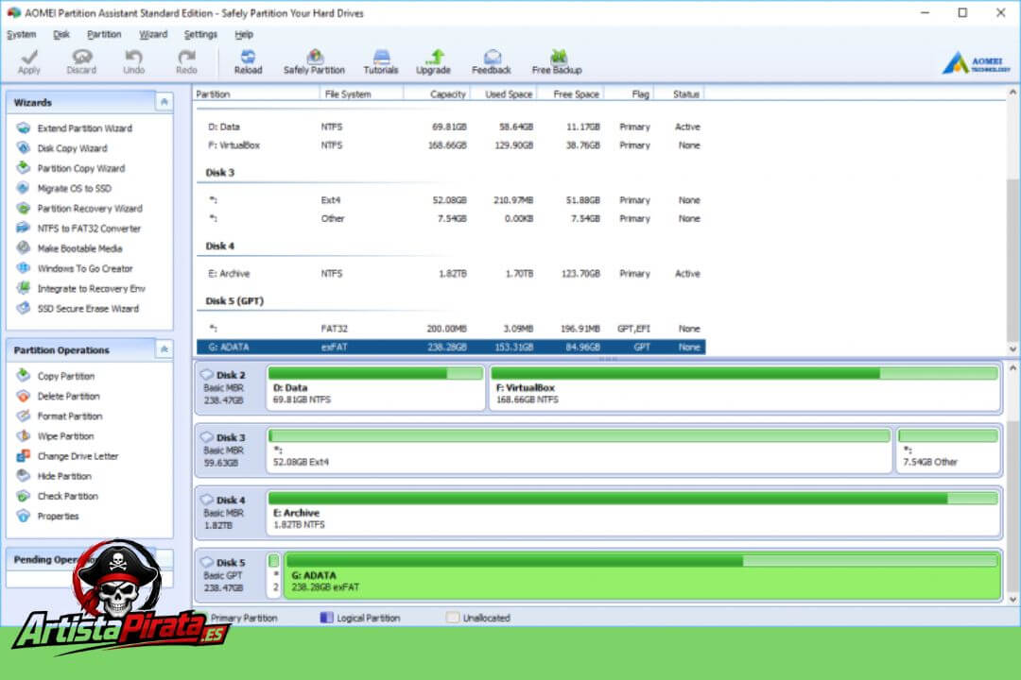Select the 200.00MB FAT32 EFI row
Viewport: 1021px width, 680px height.
pyautogui.click(x=451, y=329)
